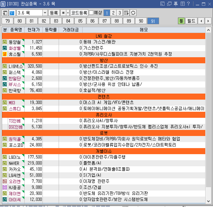Select the 카카오 stock name
Screen dimensions: 213x207
tap(15, 169)
